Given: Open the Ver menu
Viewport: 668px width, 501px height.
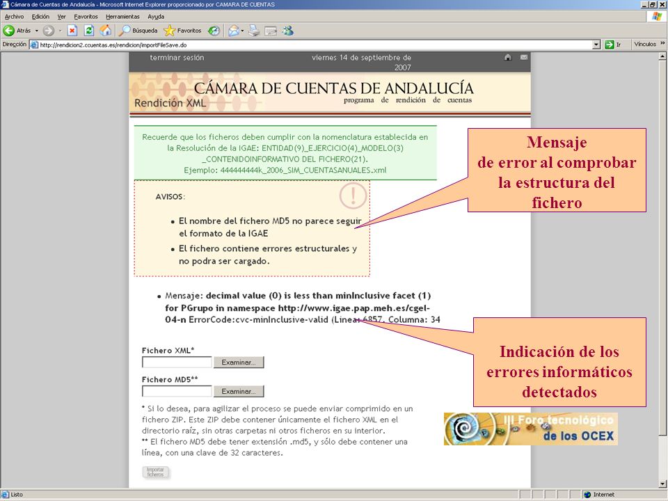Looking at the screenshot, I should (62, 17).
